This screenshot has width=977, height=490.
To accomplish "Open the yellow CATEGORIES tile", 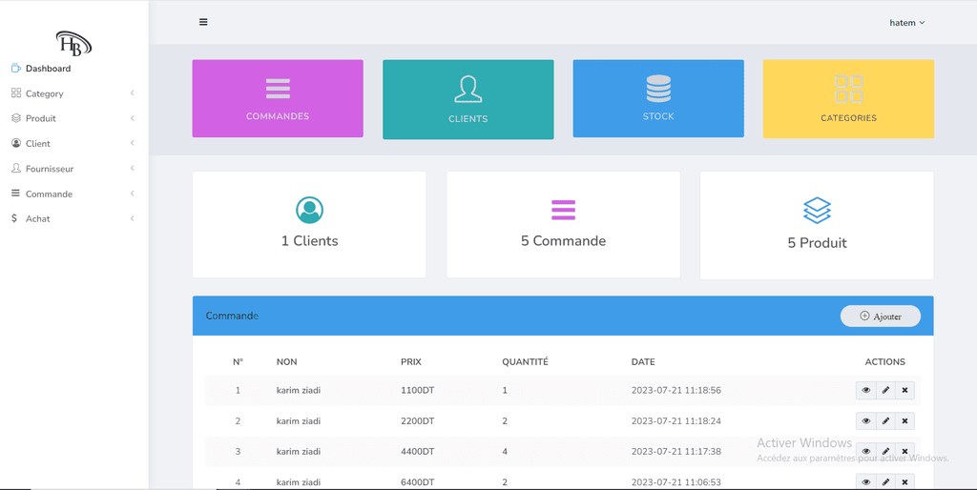I will pyautogui.click(x=848, y=99).
